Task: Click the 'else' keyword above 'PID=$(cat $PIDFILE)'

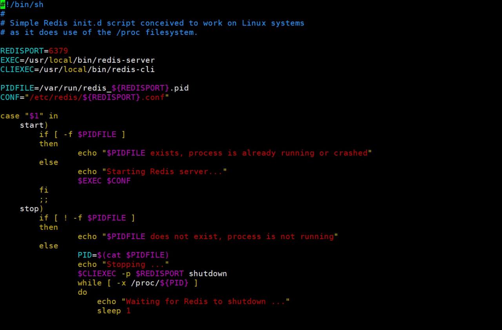Action: coord(49,246)
